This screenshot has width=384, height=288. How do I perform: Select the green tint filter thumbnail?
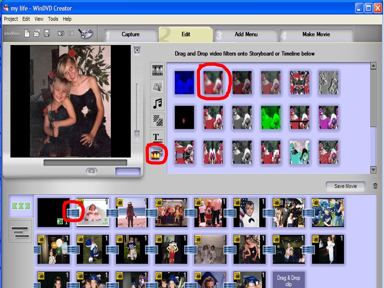tap(271, 117)
